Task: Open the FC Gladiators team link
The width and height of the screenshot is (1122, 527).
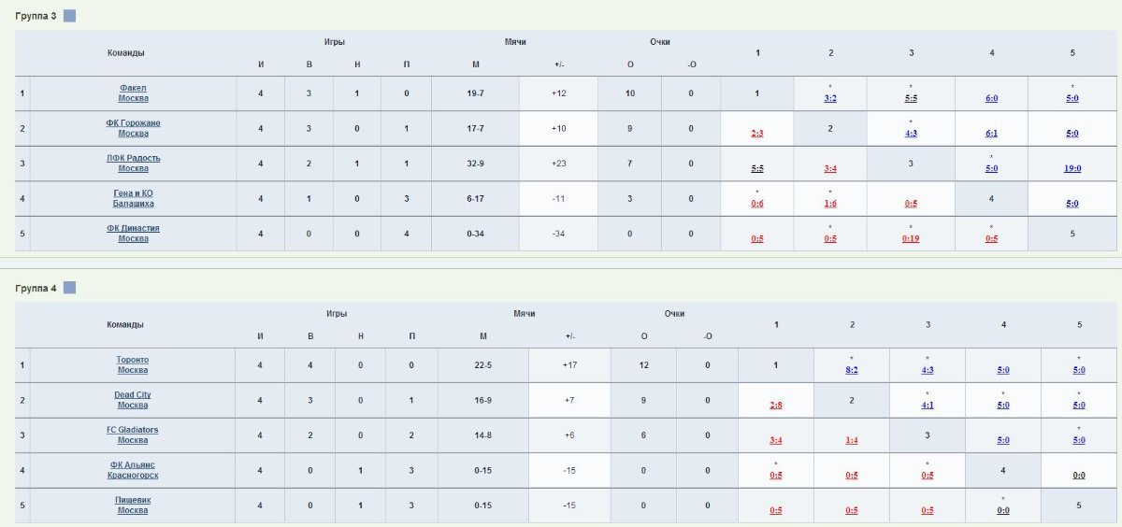Action: tap(132, 434)
